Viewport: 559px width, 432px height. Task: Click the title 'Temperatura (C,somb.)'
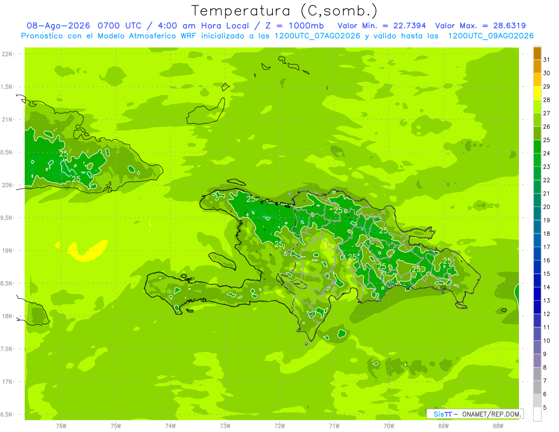pyautogui.click(x=285, y=11)
